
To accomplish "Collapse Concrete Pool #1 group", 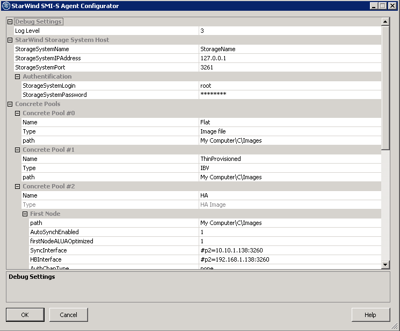I will 17,150.
